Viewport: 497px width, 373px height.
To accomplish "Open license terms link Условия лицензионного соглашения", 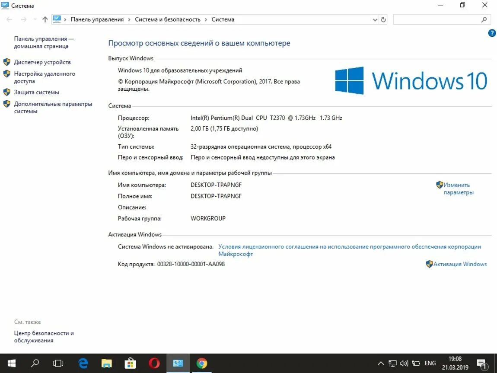I will pos(350,250).
